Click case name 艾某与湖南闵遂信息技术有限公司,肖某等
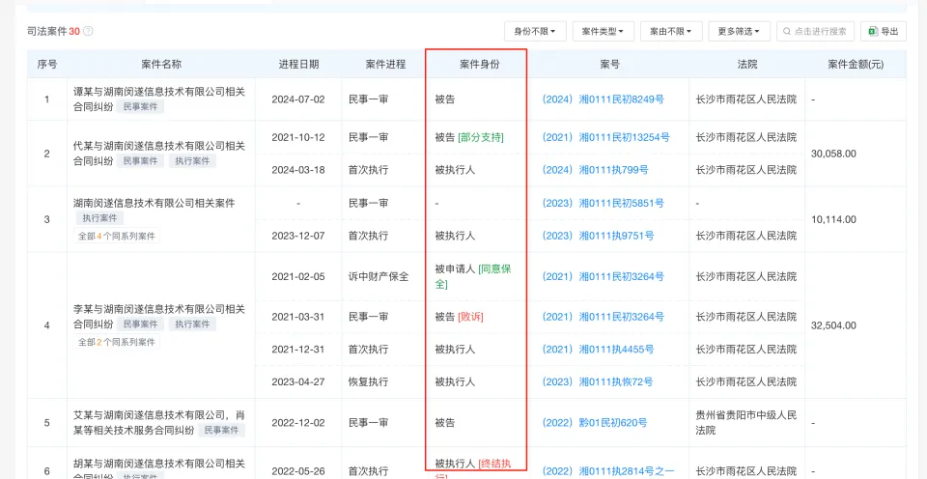 [x=158, y=422]
